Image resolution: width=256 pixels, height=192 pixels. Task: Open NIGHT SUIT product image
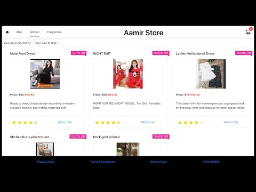[128, 74]
